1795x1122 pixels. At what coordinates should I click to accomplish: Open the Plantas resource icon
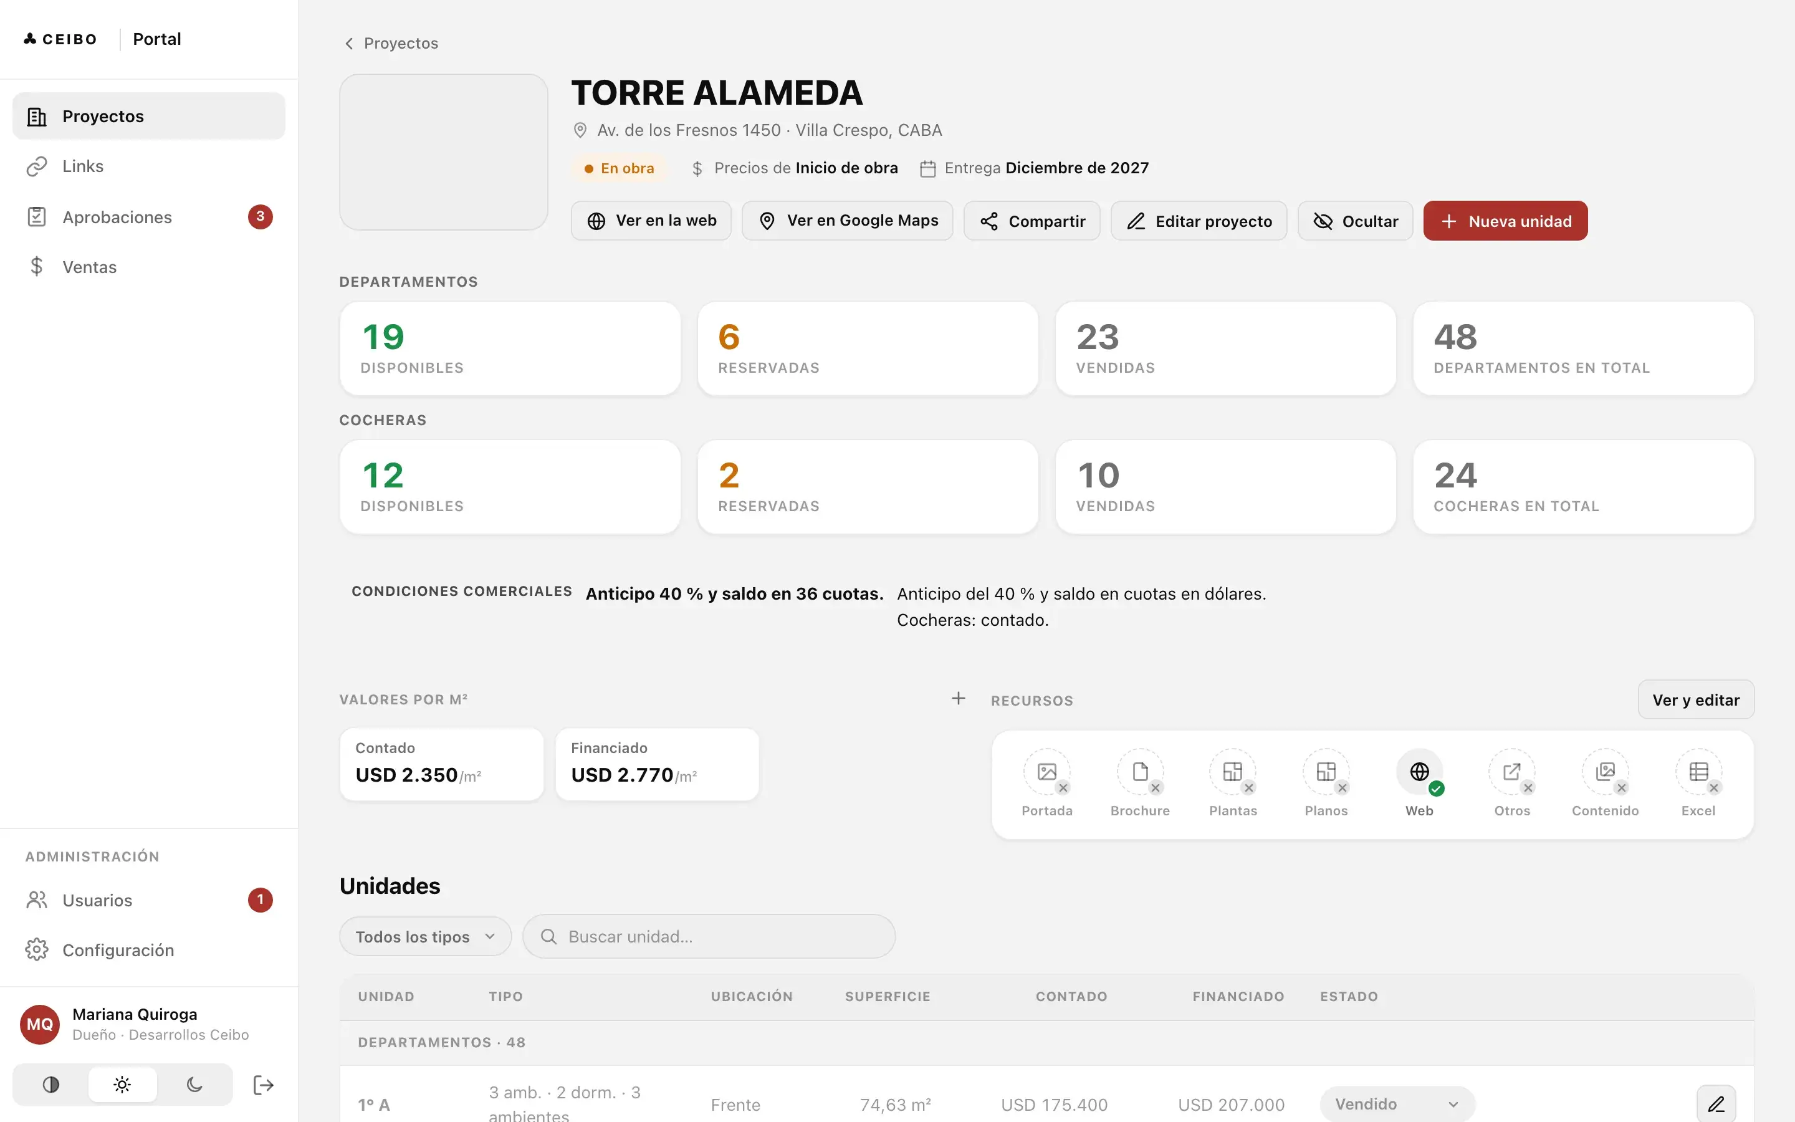pos(1233,772)
